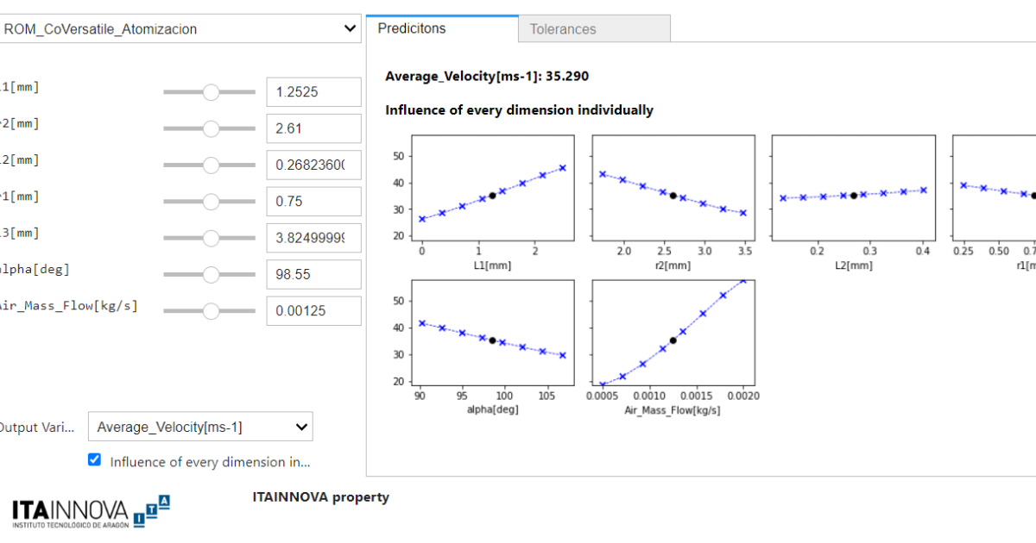This screenshot has height=543, width=1036.
Task: Expand the model selector chevron at top left
Action: click(351, 28)
